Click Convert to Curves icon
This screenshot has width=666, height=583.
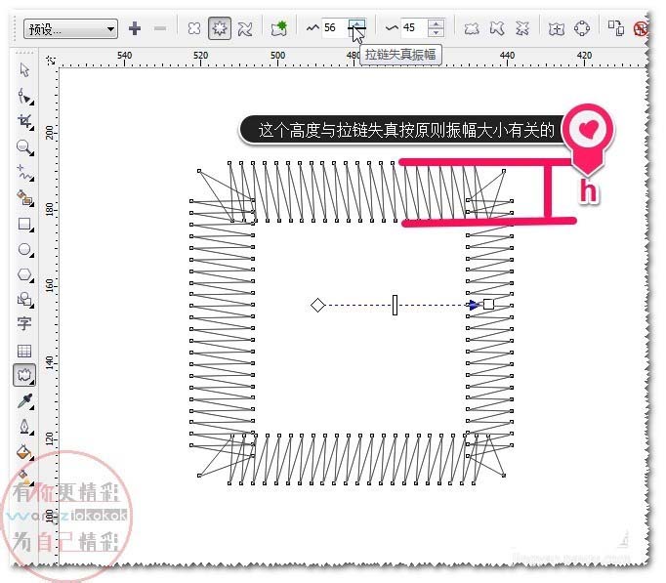pos(582,28)
